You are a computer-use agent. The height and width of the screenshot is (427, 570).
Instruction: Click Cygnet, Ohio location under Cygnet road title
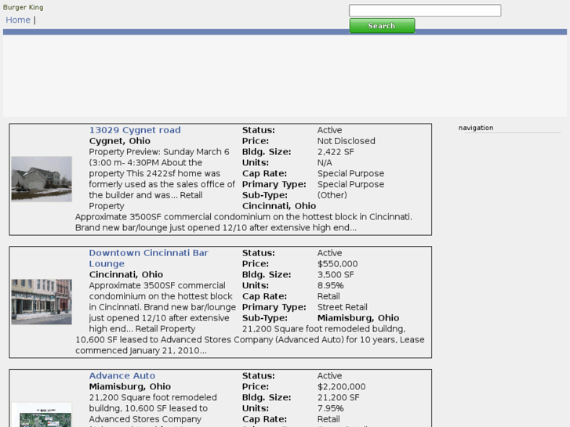coord(119,141)
